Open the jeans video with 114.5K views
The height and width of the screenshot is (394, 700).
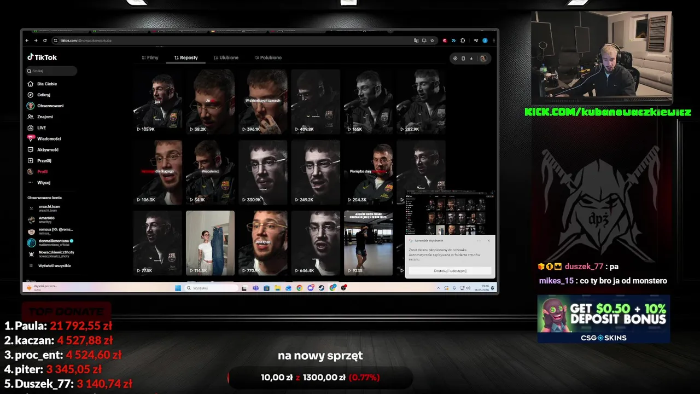coord(210,242)
